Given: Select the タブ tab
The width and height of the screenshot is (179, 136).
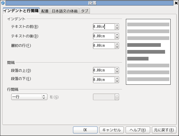Looking at the screenshot, I should coord(85,11).
